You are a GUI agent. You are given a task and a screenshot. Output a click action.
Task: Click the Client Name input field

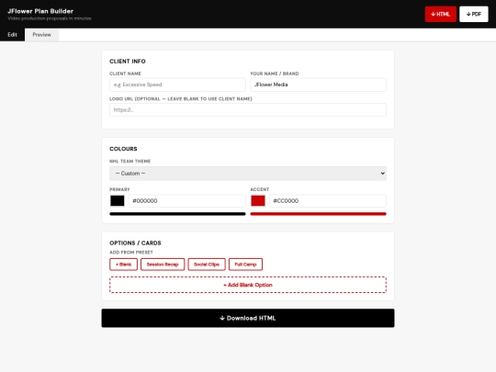177,85
